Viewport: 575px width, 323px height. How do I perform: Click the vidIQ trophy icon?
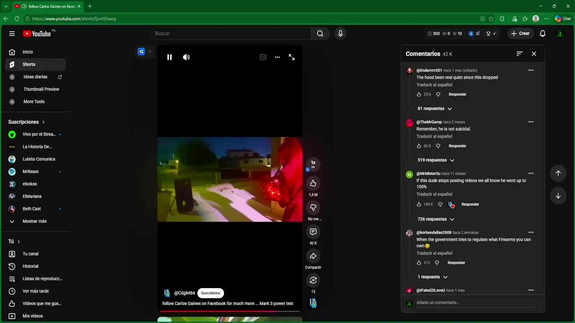pyautogui.click(x=488, y=34)
